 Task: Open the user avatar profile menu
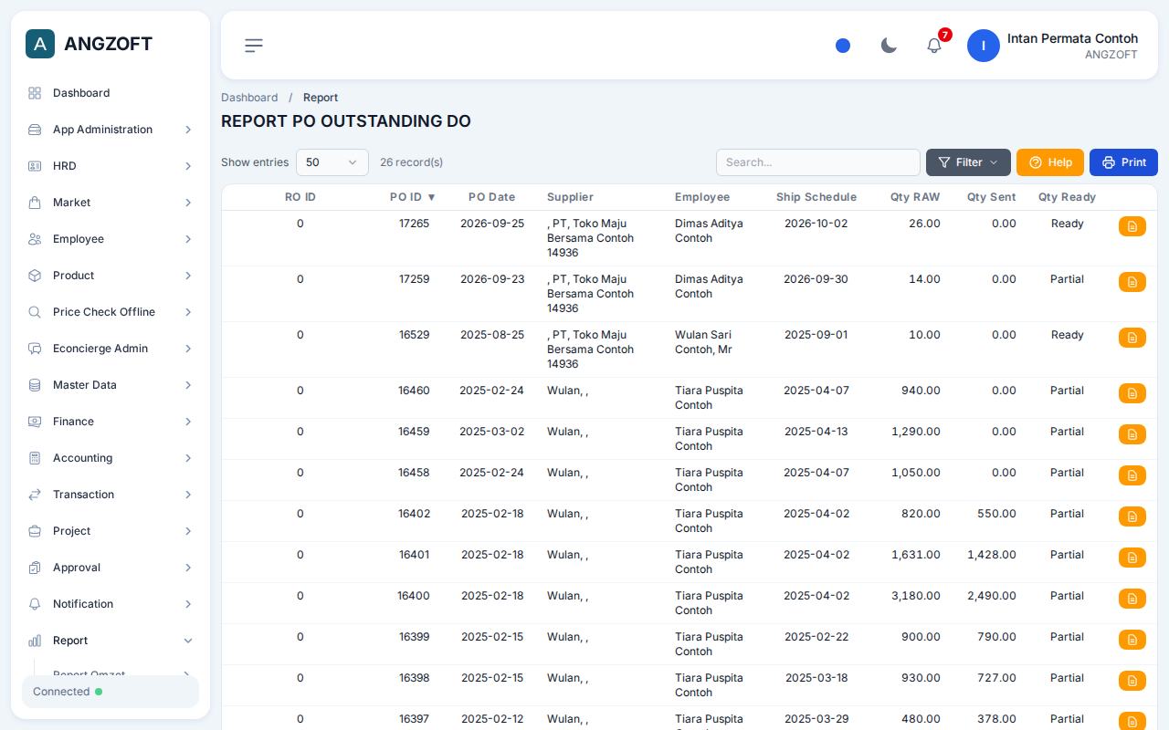984,46
